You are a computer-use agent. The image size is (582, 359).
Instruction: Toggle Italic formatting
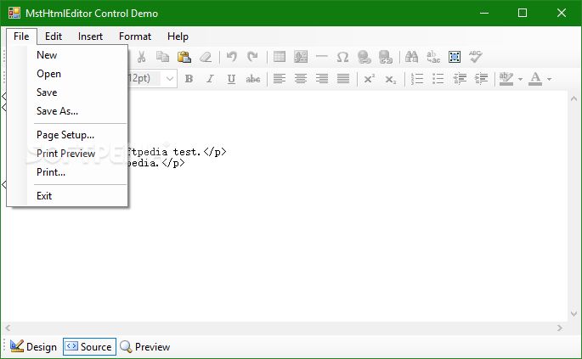[x=210, y=79]
